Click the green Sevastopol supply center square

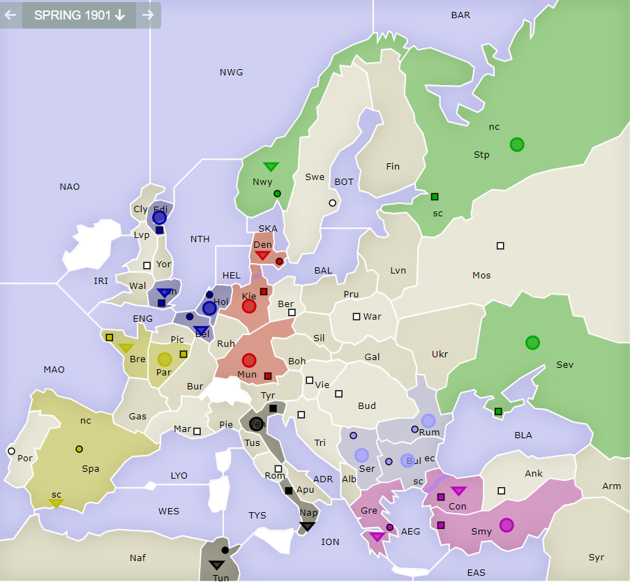(498, 412)
